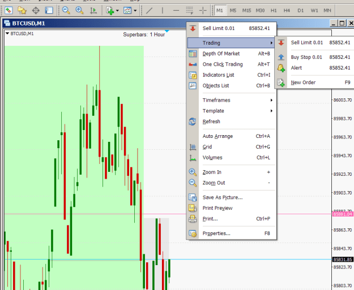354x290 pixels.
Task: Select Refresh in the context menu
Action: (231, 122)
